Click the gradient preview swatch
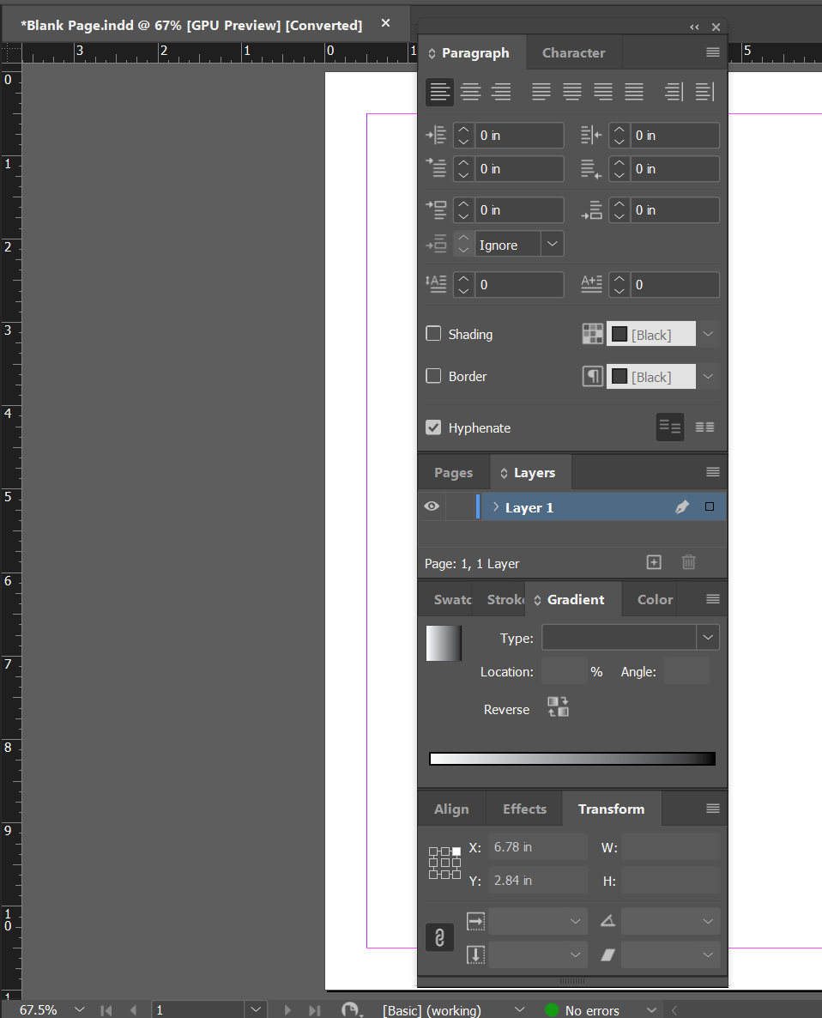Viewport: 822px width, 1018px height. [444, 643]
